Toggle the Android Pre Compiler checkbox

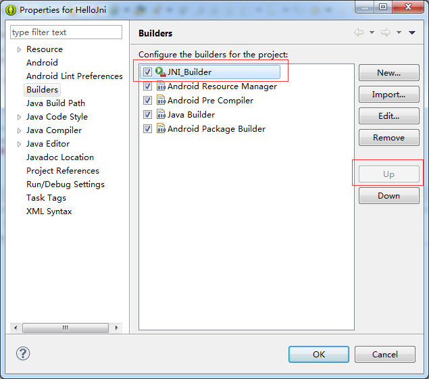click(147, 101)
